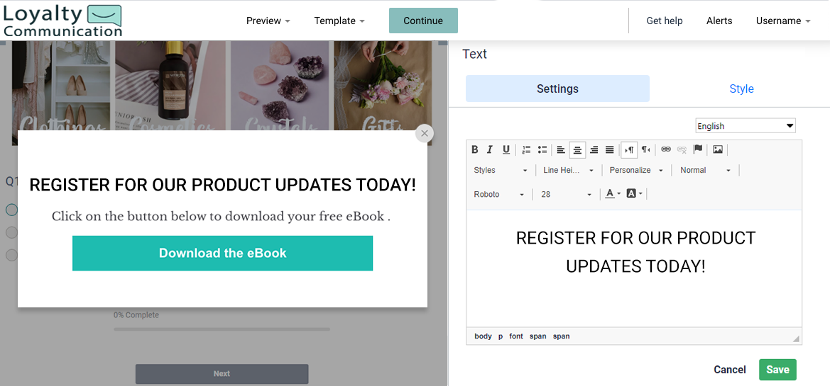830x386 pixels.
Task: Click the Loyalty Communication logo
Action: click(x=62, y=20)
